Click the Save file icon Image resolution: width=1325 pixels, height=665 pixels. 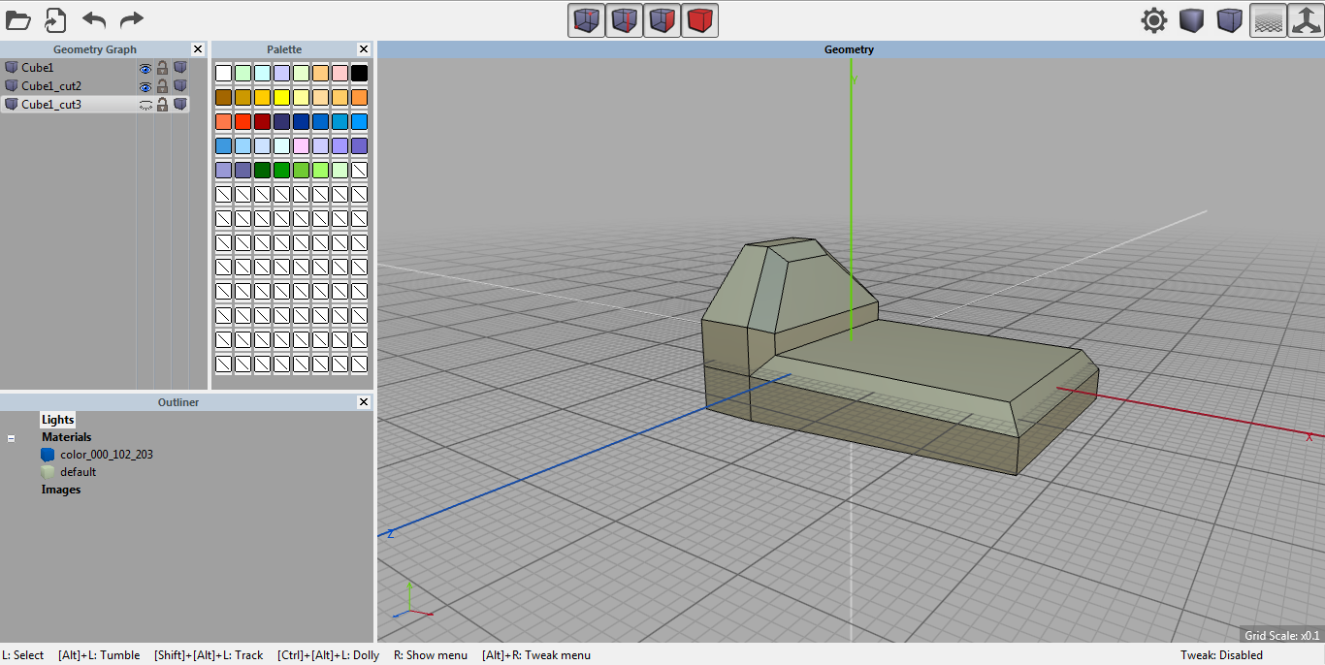click(55, 19)
